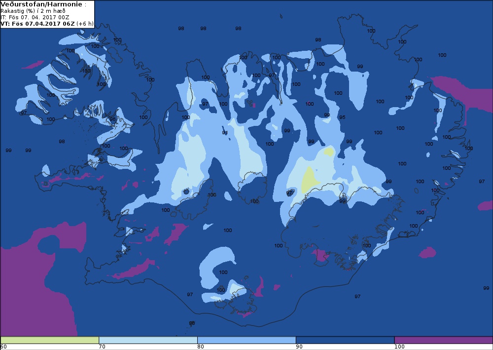Screen dimensions: 493x350
Task: Click the pale blue 70–80 legend swatch
Action: point(148,340)
